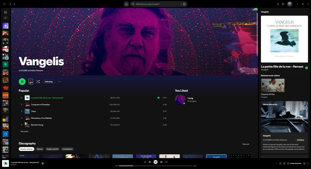Screen dimensions: 311x169
Task: Open the notifications bell
Action: (278, 4)
